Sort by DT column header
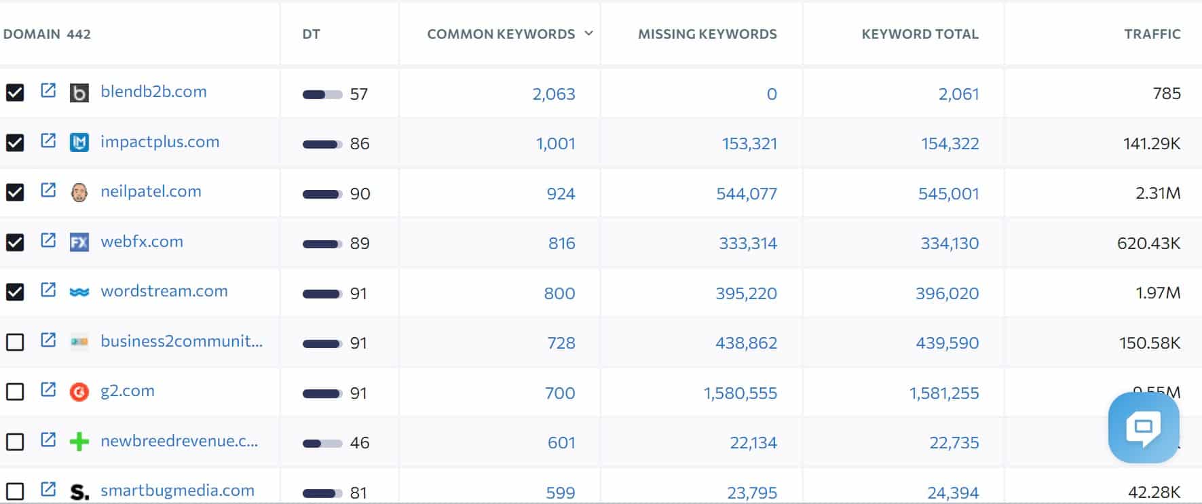 click(x=311, y=34)
